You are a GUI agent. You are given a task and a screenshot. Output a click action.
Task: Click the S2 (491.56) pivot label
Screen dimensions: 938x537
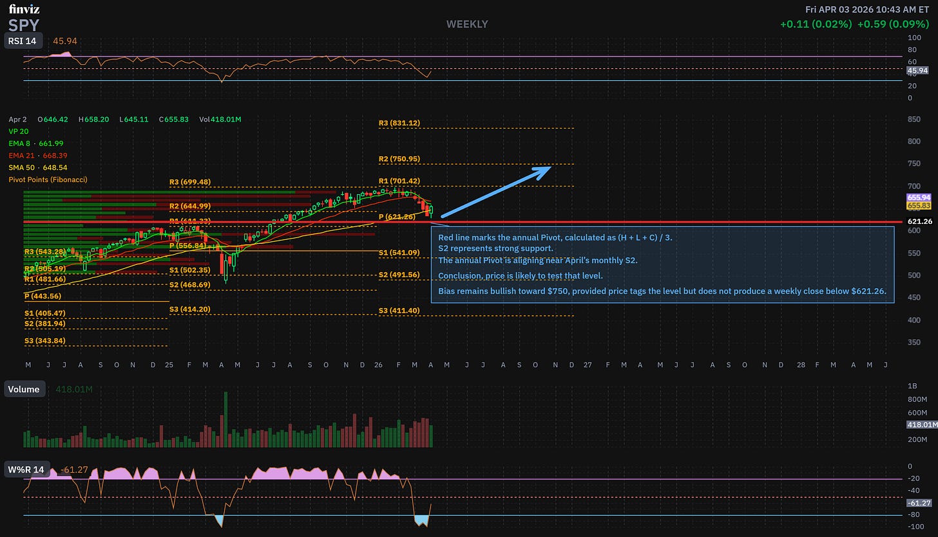point(399,275)
